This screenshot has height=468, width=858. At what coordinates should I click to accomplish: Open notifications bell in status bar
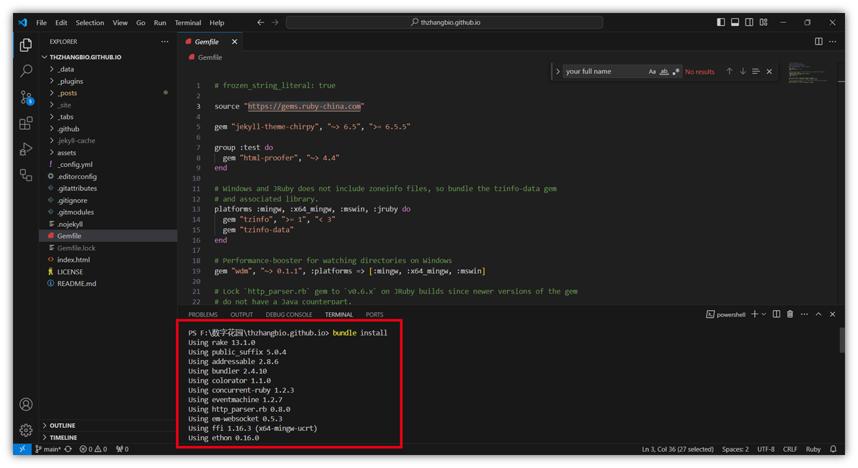[x=833, y=449]
